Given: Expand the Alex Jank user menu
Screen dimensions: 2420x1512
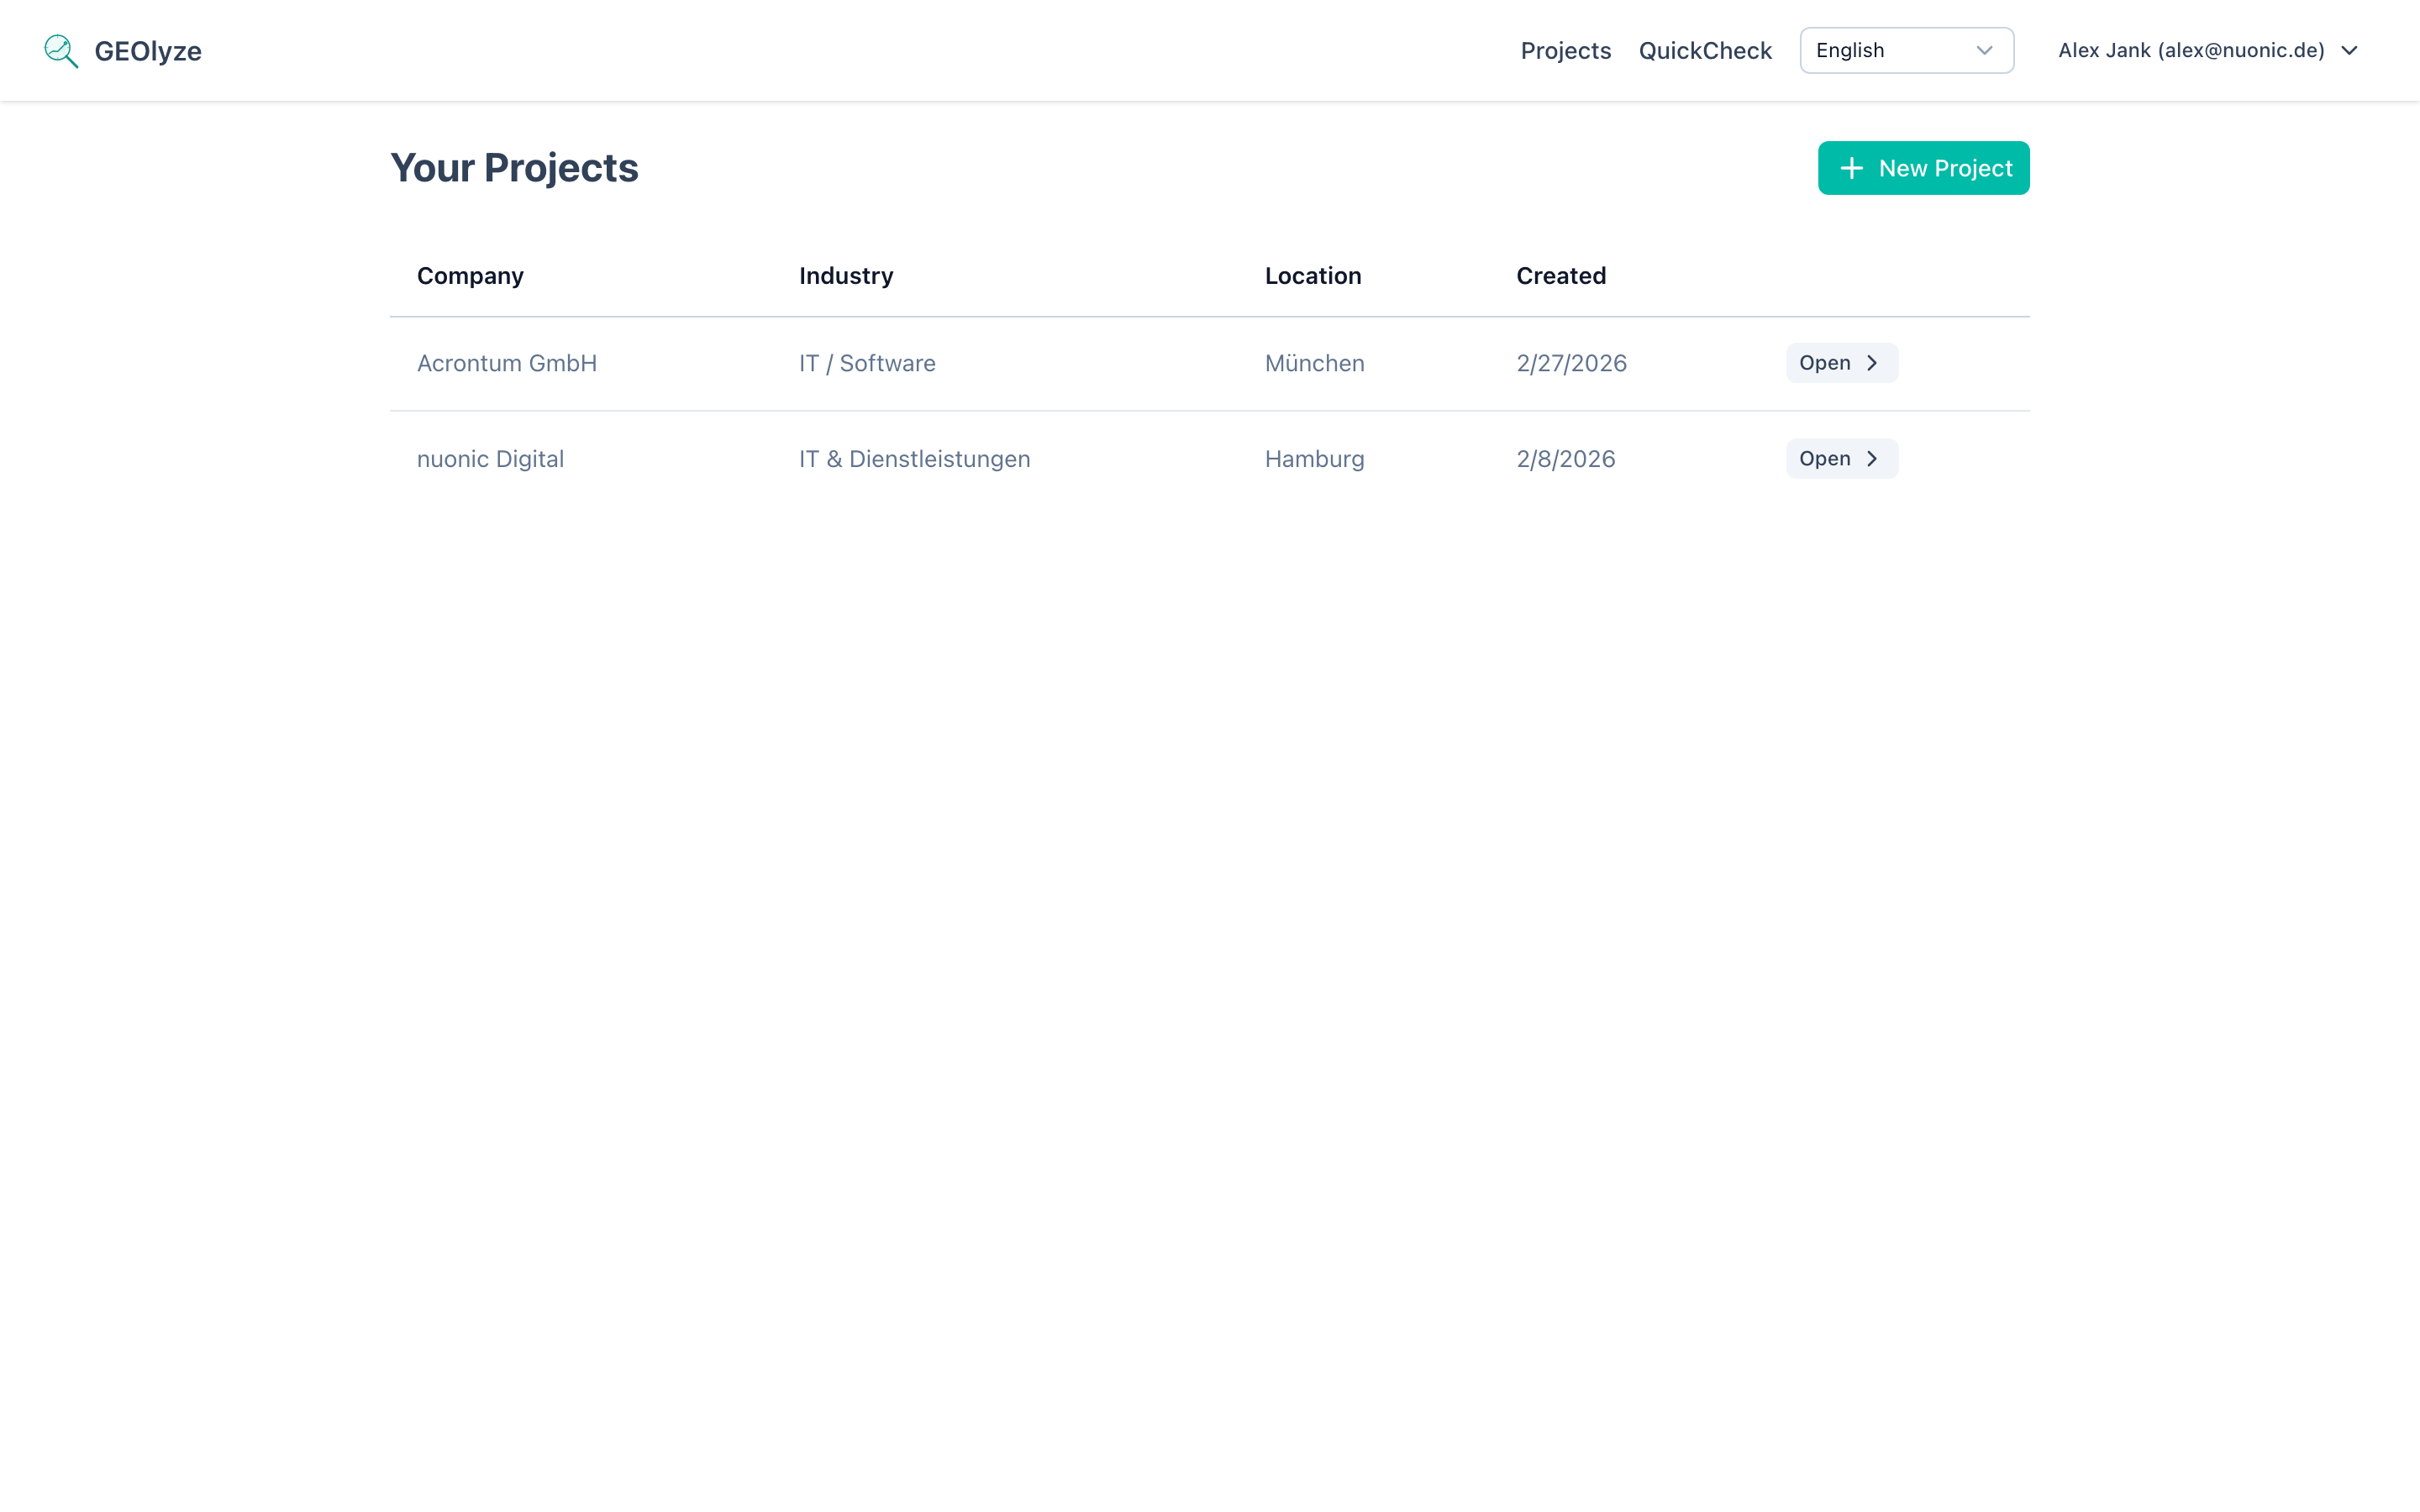Looking at the screenshot, I should tap(2190, 51).
